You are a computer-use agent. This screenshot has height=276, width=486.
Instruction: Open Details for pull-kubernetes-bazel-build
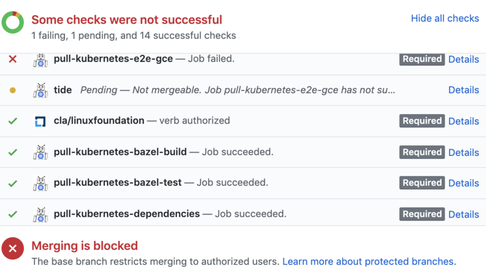pyautogui.click(x=464, y=152)
